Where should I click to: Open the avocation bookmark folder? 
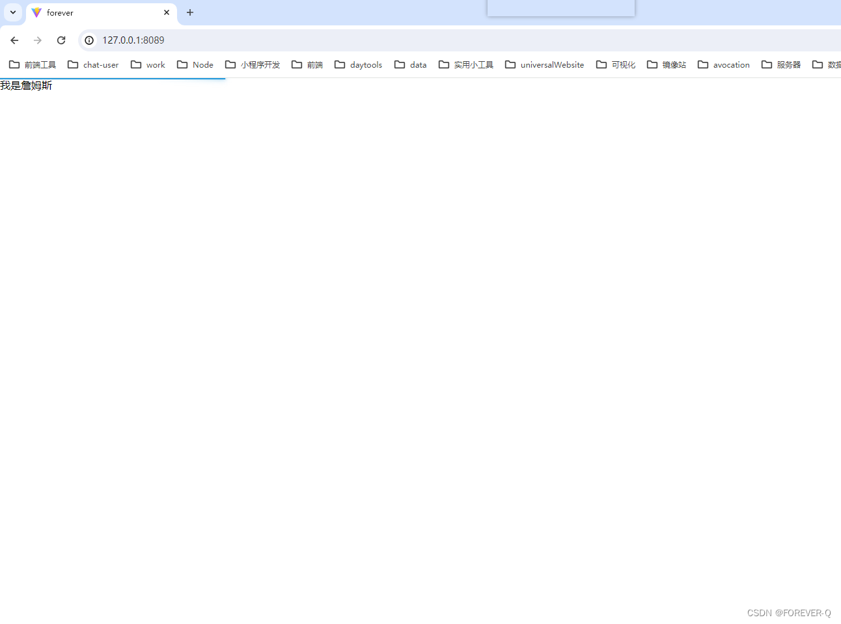[724, 64]
